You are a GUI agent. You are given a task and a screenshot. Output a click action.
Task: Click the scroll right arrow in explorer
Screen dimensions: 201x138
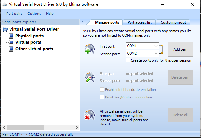point(77,127)
